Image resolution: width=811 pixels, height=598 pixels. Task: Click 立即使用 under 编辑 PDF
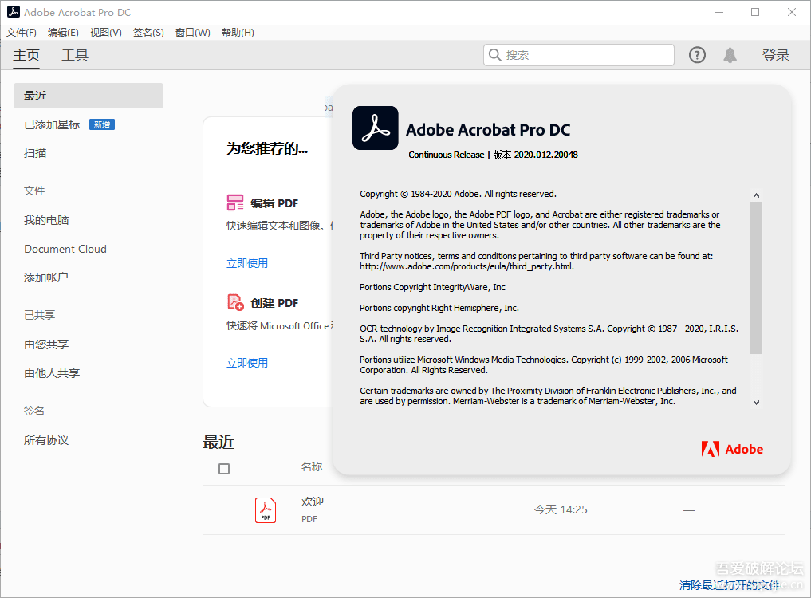coord(247,263)
